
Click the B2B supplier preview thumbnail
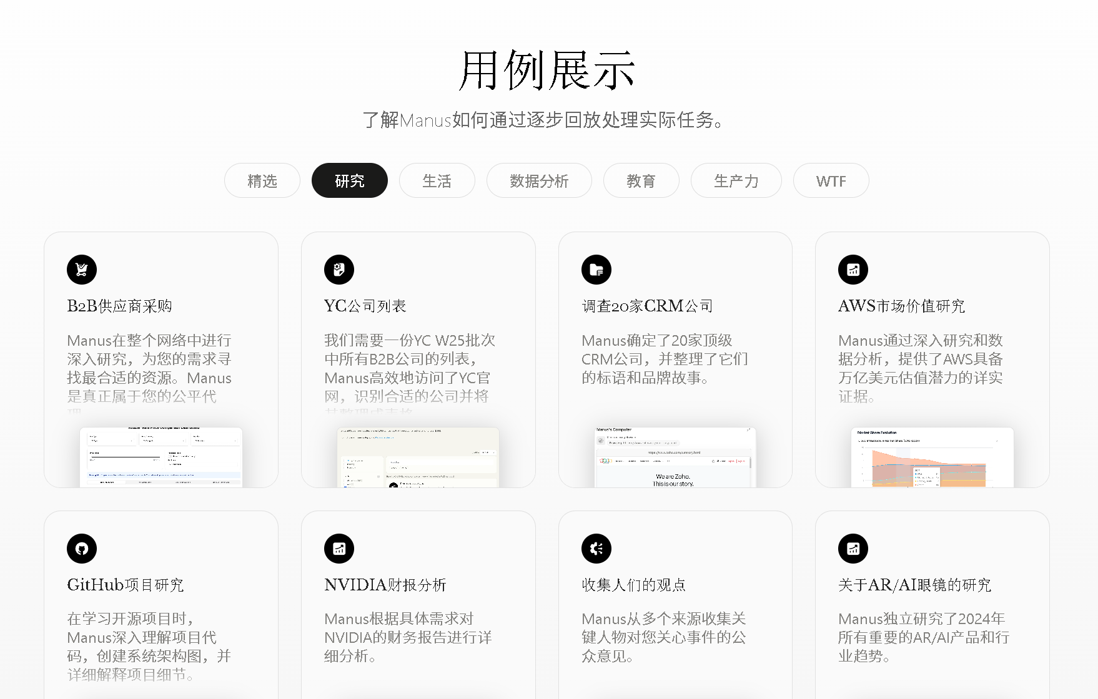tap(161, 457)
